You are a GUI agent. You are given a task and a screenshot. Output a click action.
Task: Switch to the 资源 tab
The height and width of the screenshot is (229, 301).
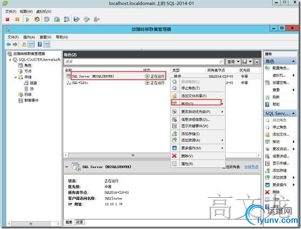coord(79,222)
